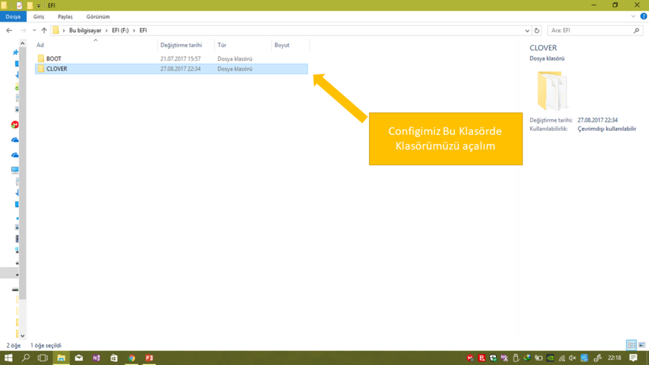649x365 pixels.
Task: Open the address bar history dropdown
Action: (x=527, y=30)
